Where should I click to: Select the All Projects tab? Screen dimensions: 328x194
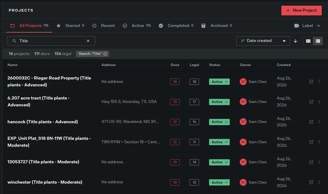tap(29, 26)
